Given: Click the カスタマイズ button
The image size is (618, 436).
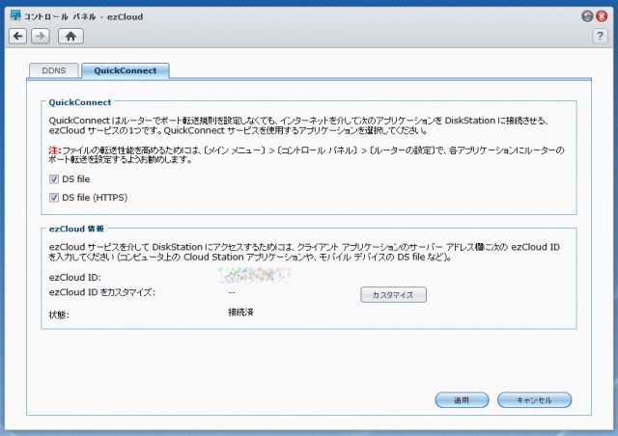Looking at the screenshot, I should 393,294.
